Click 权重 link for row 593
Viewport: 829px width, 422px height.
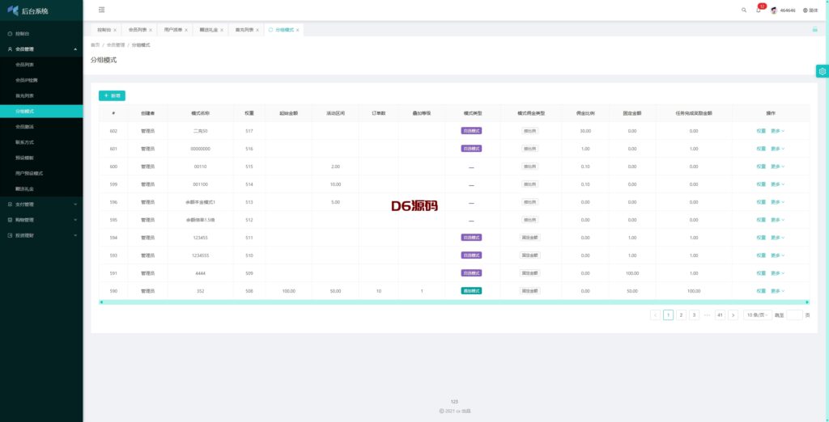point(761,255)
